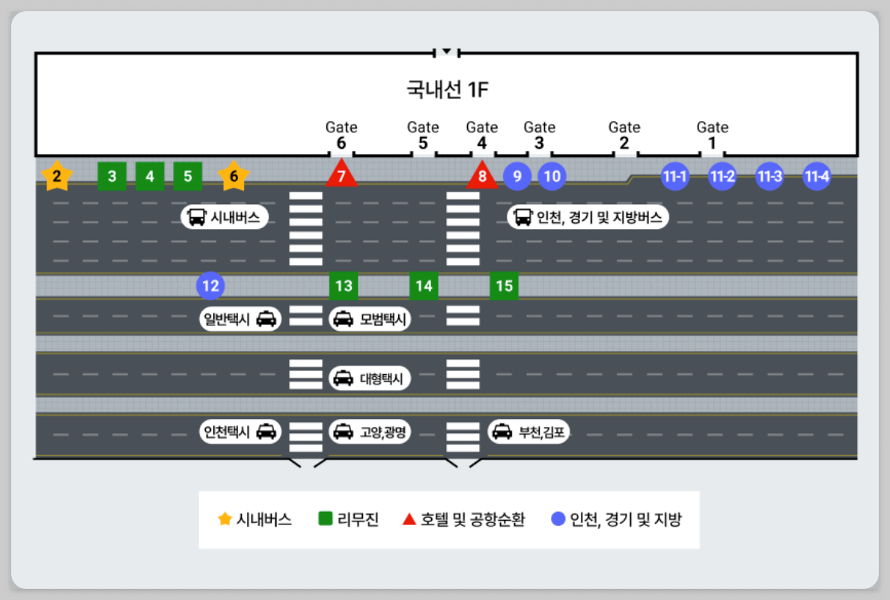The width and height of the screenshot is (890, 600).
Task: Click the Gate 4 label
Action: 482,135
